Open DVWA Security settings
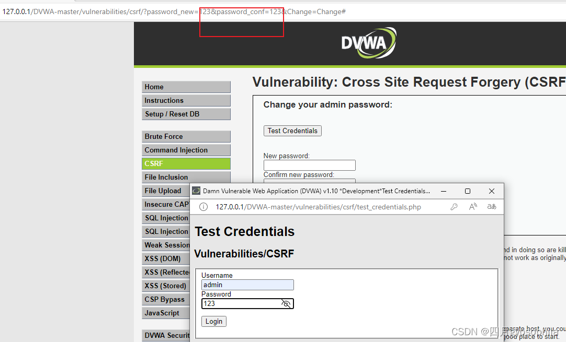Screen dimensions: 566x342 (x=166, y=335)
